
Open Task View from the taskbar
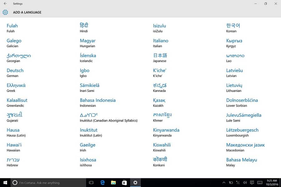click(91, 183)
